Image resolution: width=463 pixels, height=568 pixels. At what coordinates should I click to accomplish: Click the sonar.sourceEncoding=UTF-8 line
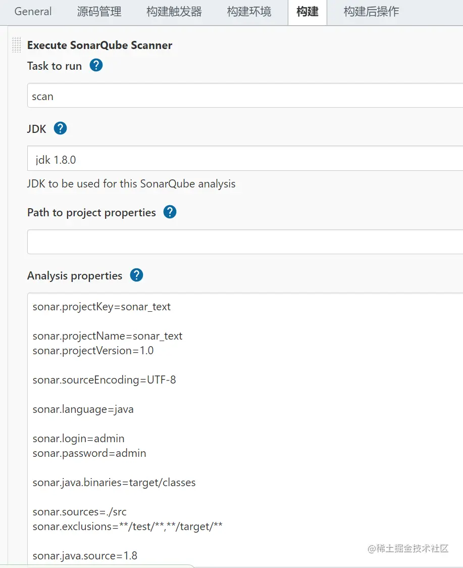click(x=104, y=380)
